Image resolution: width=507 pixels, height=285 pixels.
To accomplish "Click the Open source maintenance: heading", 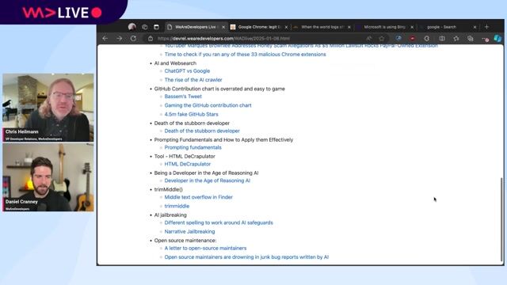I will pyautogui.click(x=185, y=241).
